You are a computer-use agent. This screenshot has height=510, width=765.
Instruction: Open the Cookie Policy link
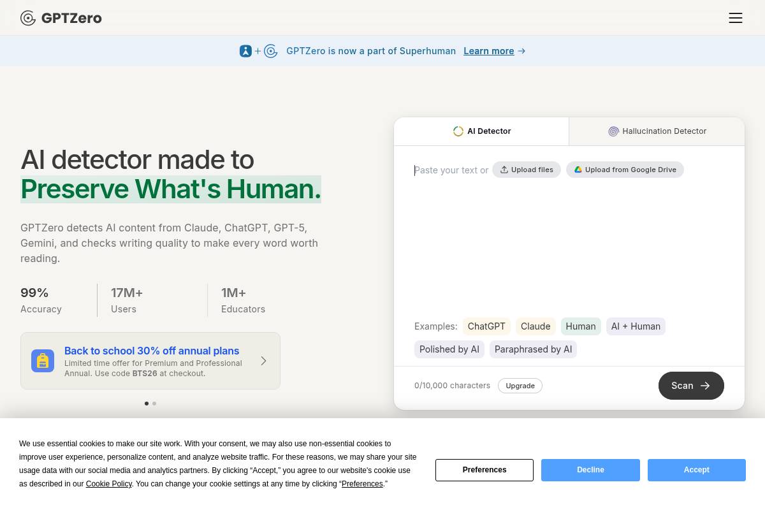(109, 484)
